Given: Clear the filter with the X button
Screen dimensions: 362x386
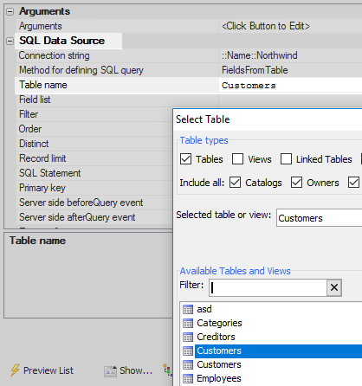Looking at the screenshot, I should coord(334,287).
